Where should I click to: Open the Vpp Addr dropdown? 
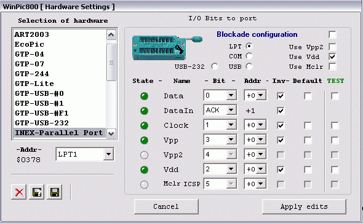pos(261,139)
